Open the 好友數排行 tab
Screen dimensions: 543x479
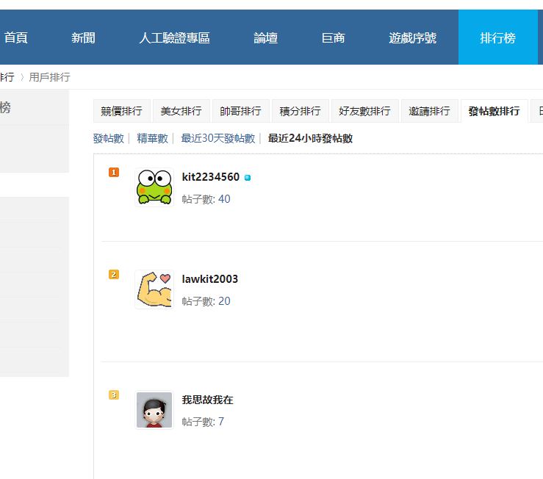[x=364, y=111]
